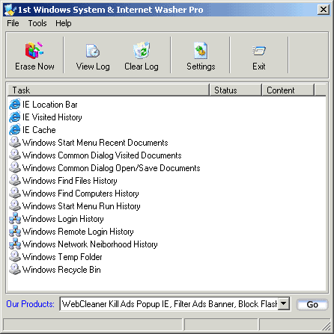Select Windows Find Computers History text
334x334 pixels.
click(x=81, y=194)
